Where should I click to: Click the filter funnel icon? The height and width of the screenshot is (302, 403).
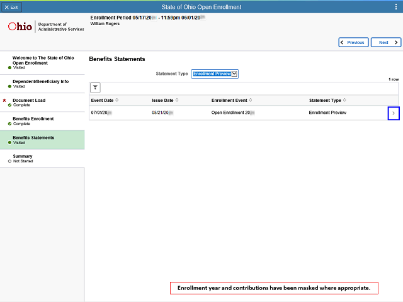[x=96, y=87]
